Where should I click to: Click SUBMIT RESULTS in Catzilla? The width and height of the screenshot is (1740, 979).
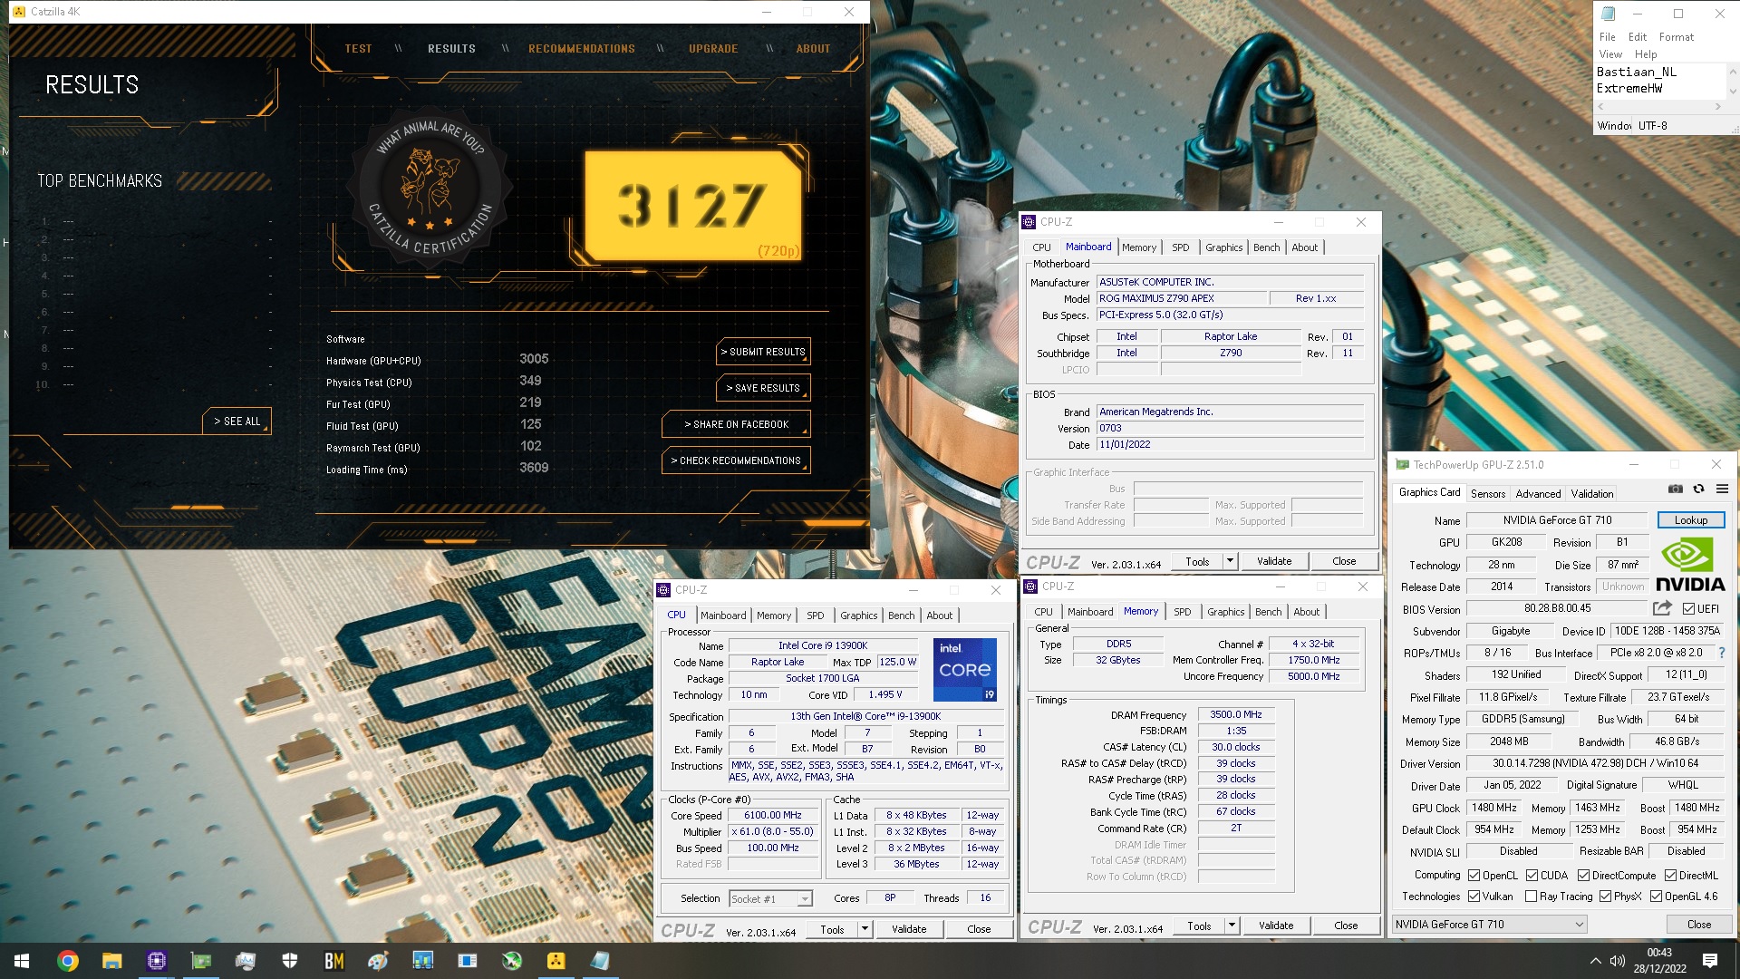pos(763,352)
